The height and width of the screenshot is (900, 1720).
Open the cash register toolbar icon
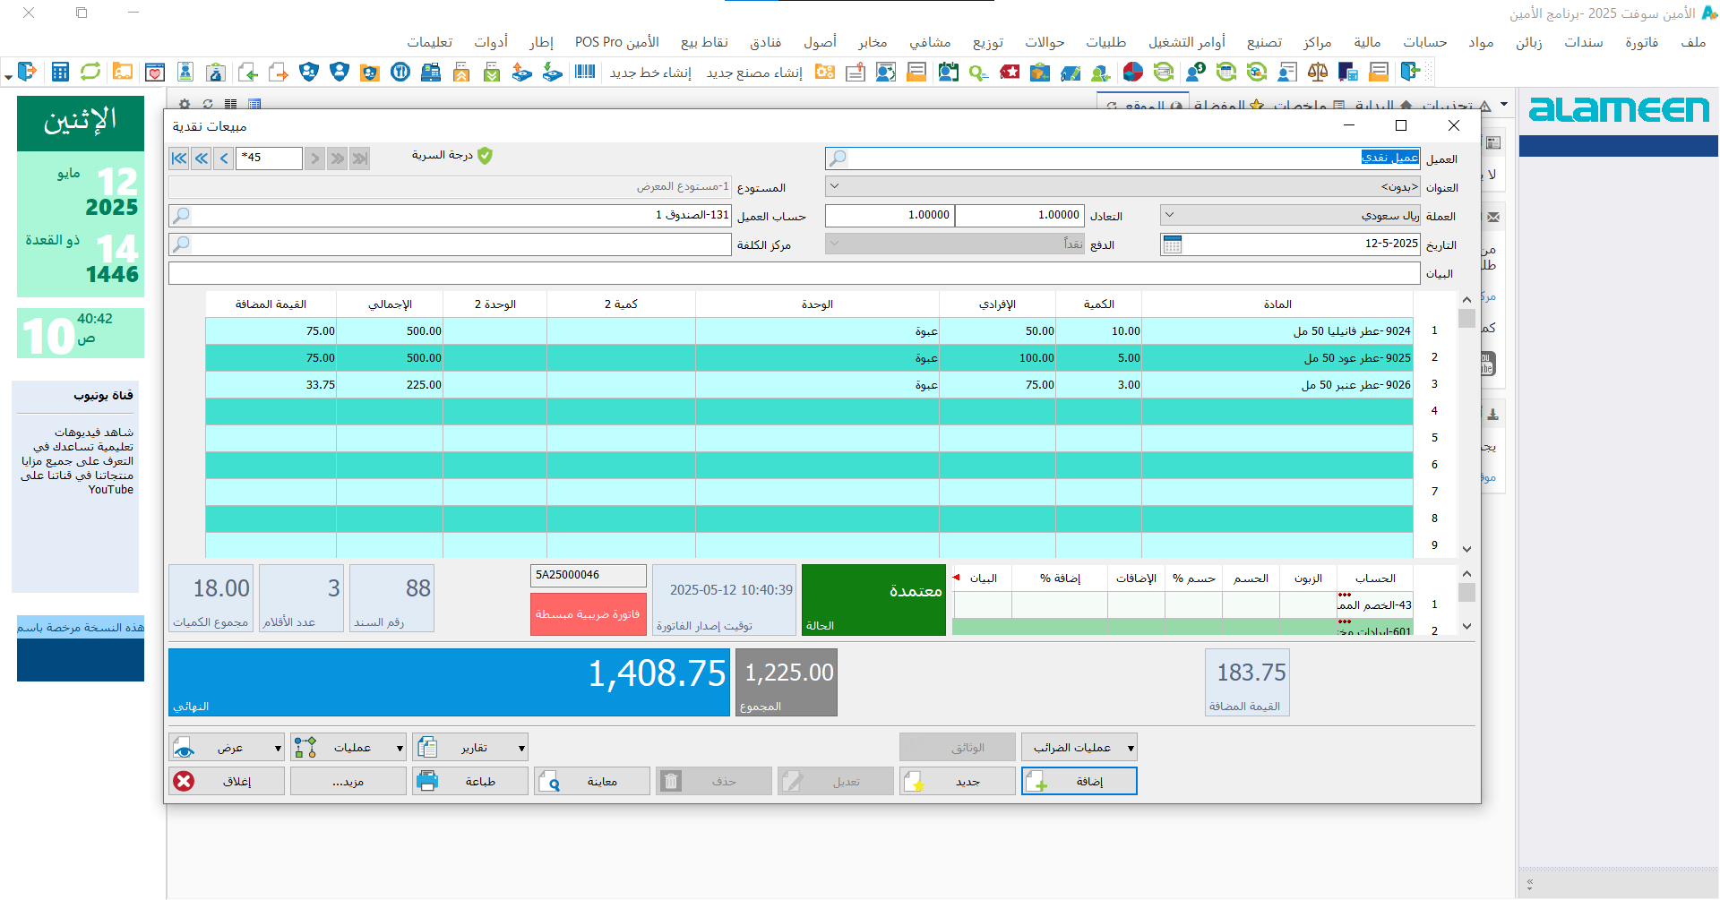point(431,73)
